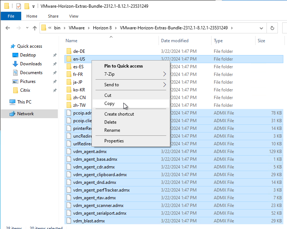The width and height of the screenshot is (287, 229).
Task: Click the pin icon beside Downloads
Action: (x=55, y=64)
